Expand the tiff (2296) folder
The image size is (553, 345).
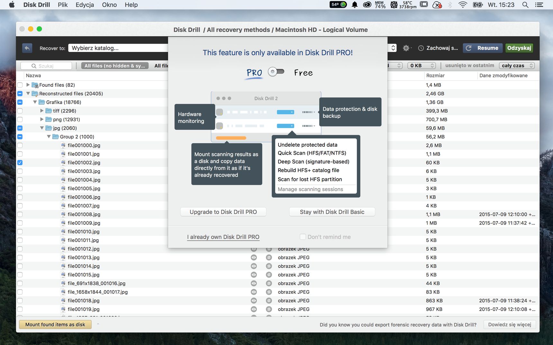(x=42, y=110)
